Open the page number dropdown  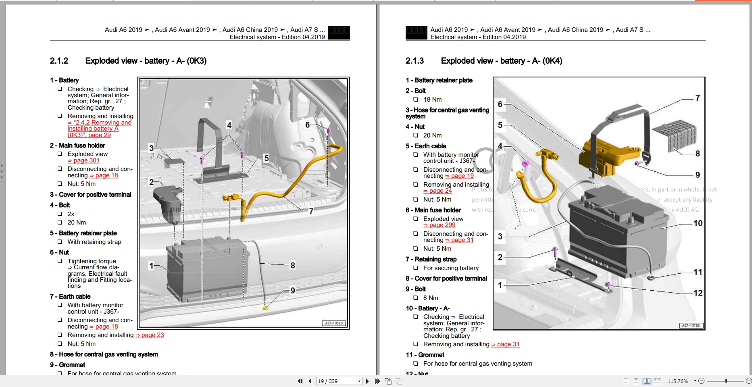pyautogui.click(x=359, y=381)
